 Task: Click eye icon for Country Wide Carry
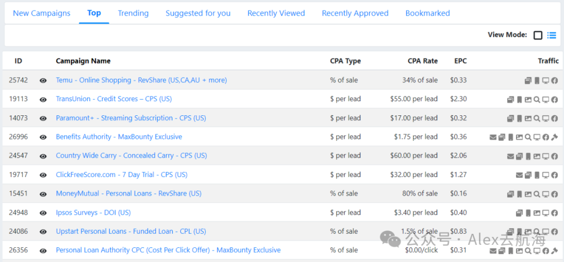coord(43,157)
